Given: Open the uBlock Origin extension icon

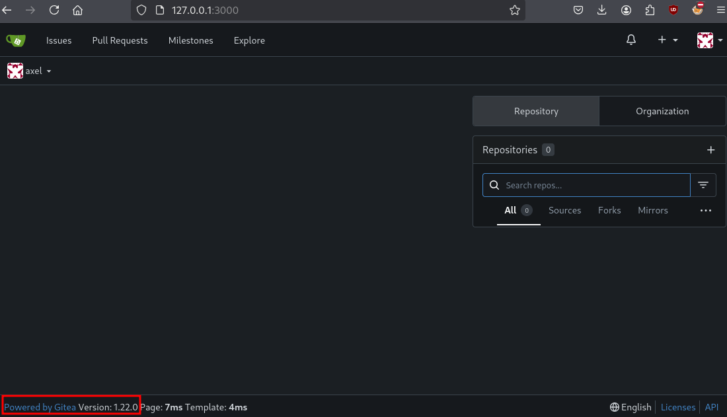Looking at the screenshot, I should (x=673, y=10).
